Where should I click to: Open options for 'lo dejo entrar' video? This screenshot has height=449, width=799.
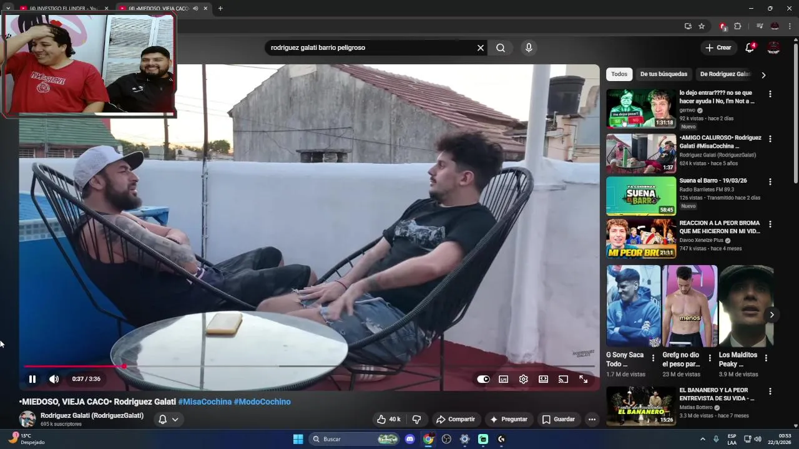770,94
